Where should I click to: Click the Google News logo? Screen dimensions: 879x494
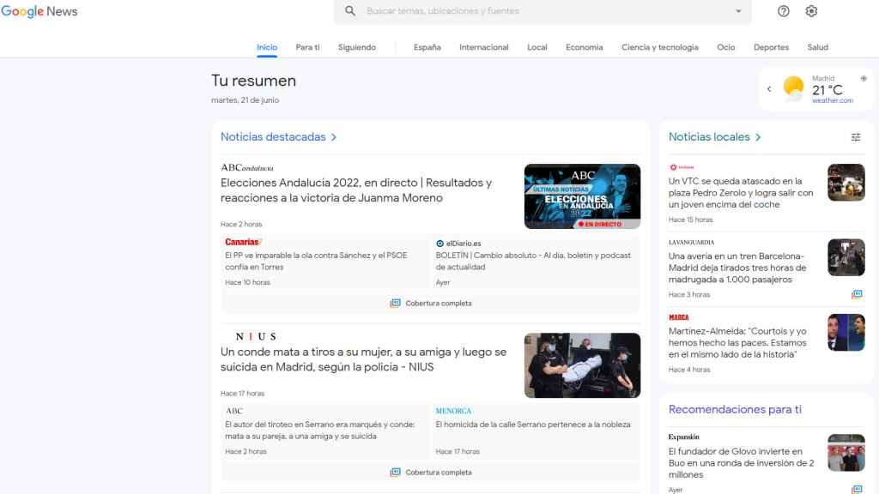pyautogui.click(x=40, y=11)
